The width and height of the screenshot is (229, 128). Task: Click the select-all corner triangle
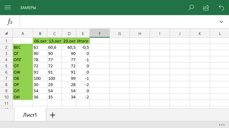(x=6, y=33)
